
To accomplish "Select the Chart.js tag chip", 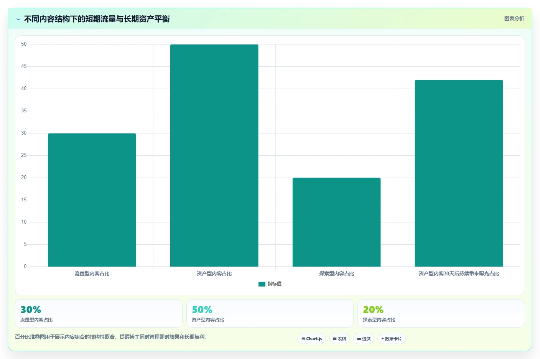I will [x=312, y=339].
